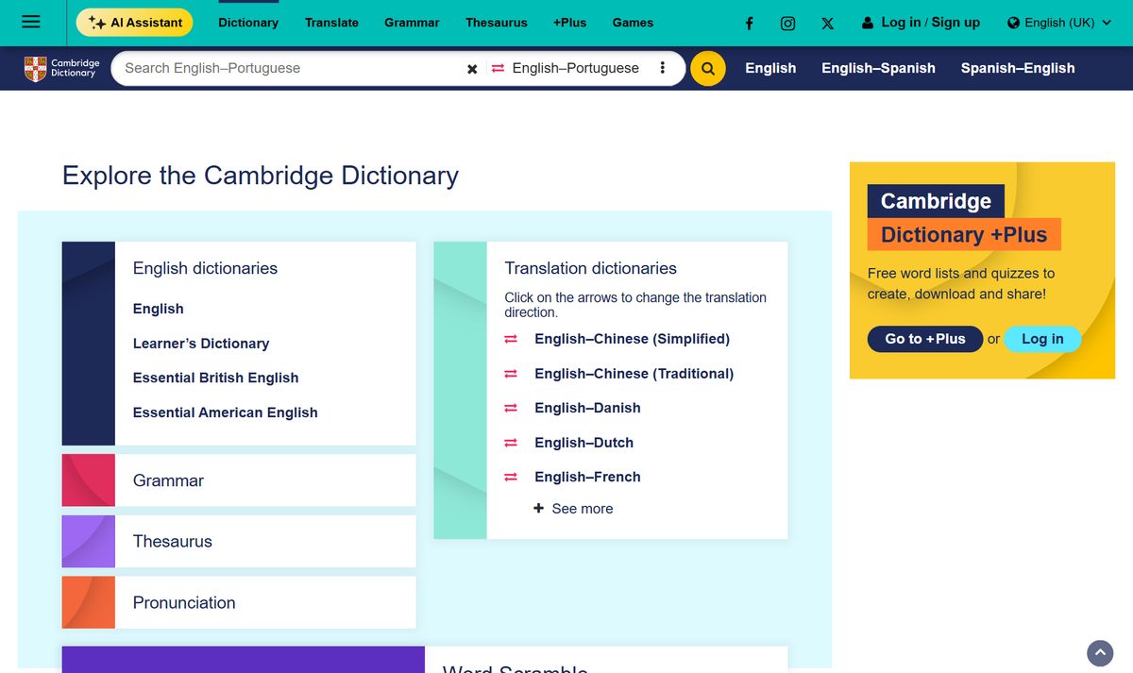Open the Games menu item

pyautogui.click(x=633, y=23)
